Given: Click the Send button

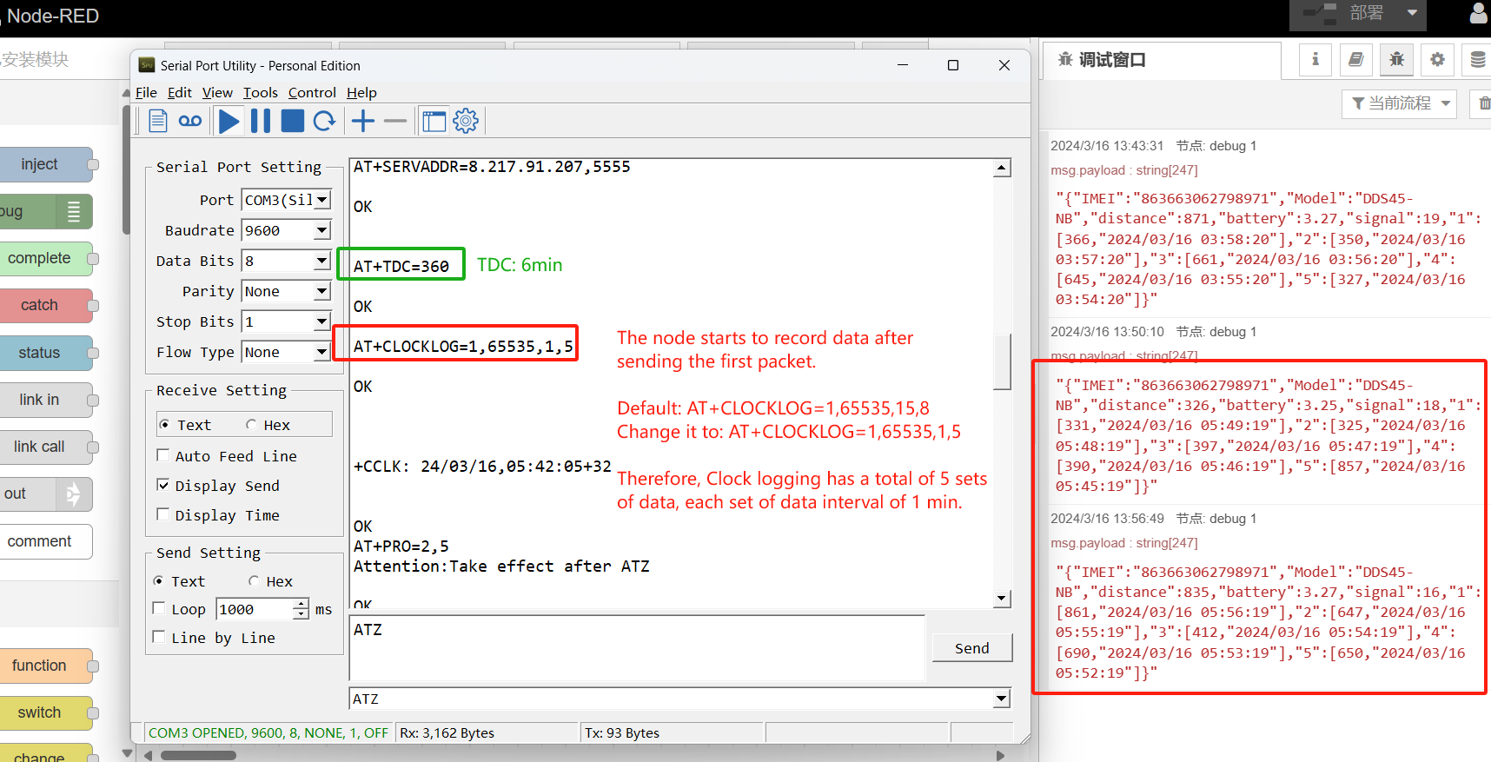Looking at the screenshot, I should tap(972, 648).
